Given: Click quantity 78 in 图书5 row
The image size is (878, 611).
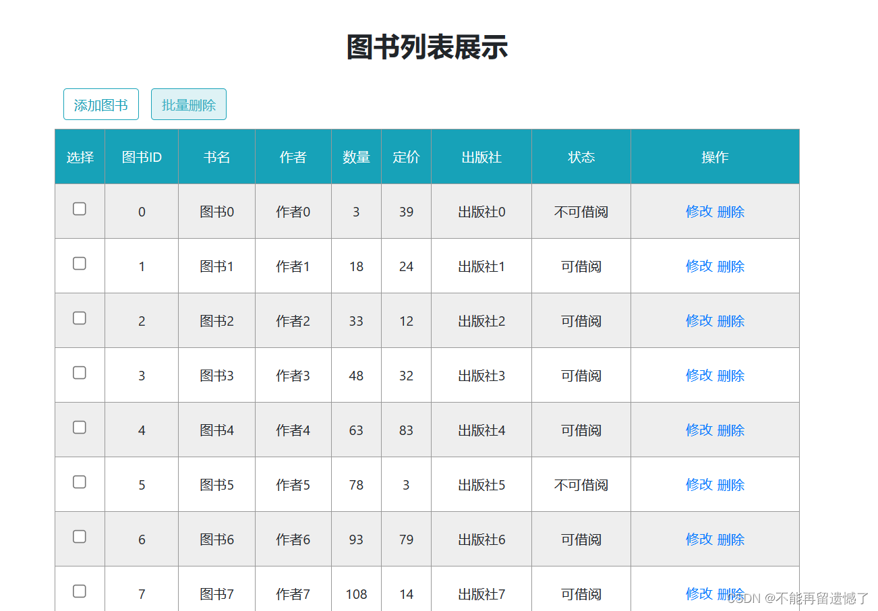Looking at the screenshot, I should 357,485.
